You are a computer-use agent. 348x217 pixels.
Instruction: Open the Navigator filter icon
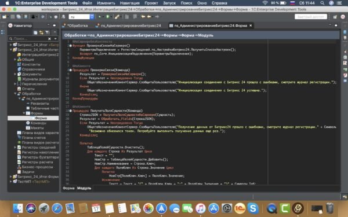pyautogui.click(x=48, y=32)
